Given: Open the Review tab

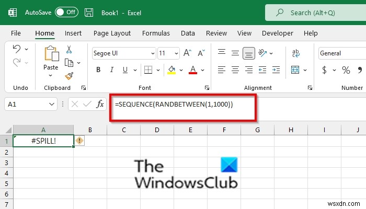Looking at the screenshot, I should click(x=216, y=33).
